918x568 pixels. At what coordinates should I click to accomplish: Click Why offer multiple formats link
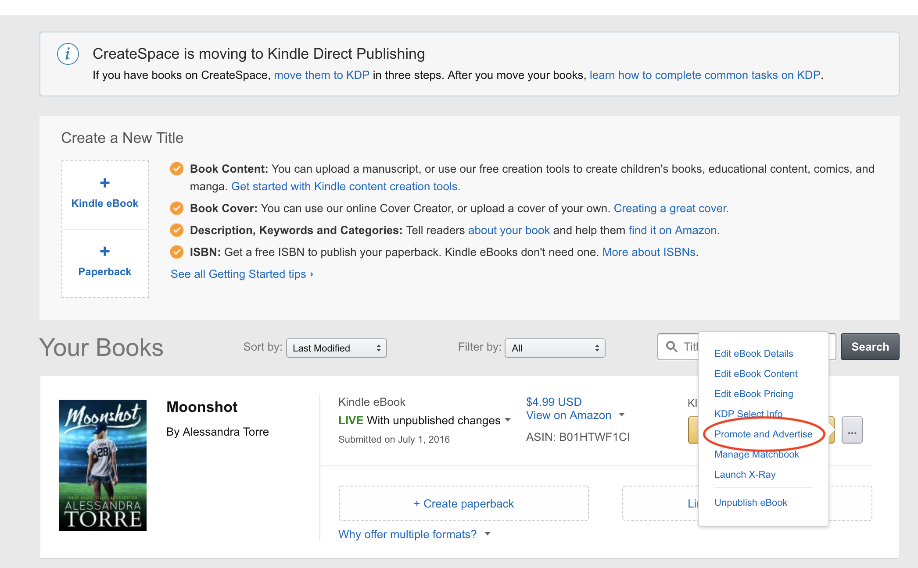[x=407, y=534]
